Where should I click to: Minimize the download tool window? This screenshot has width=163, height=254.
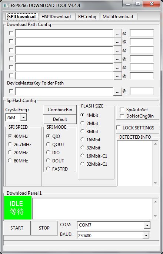click(x=128, y=4)
